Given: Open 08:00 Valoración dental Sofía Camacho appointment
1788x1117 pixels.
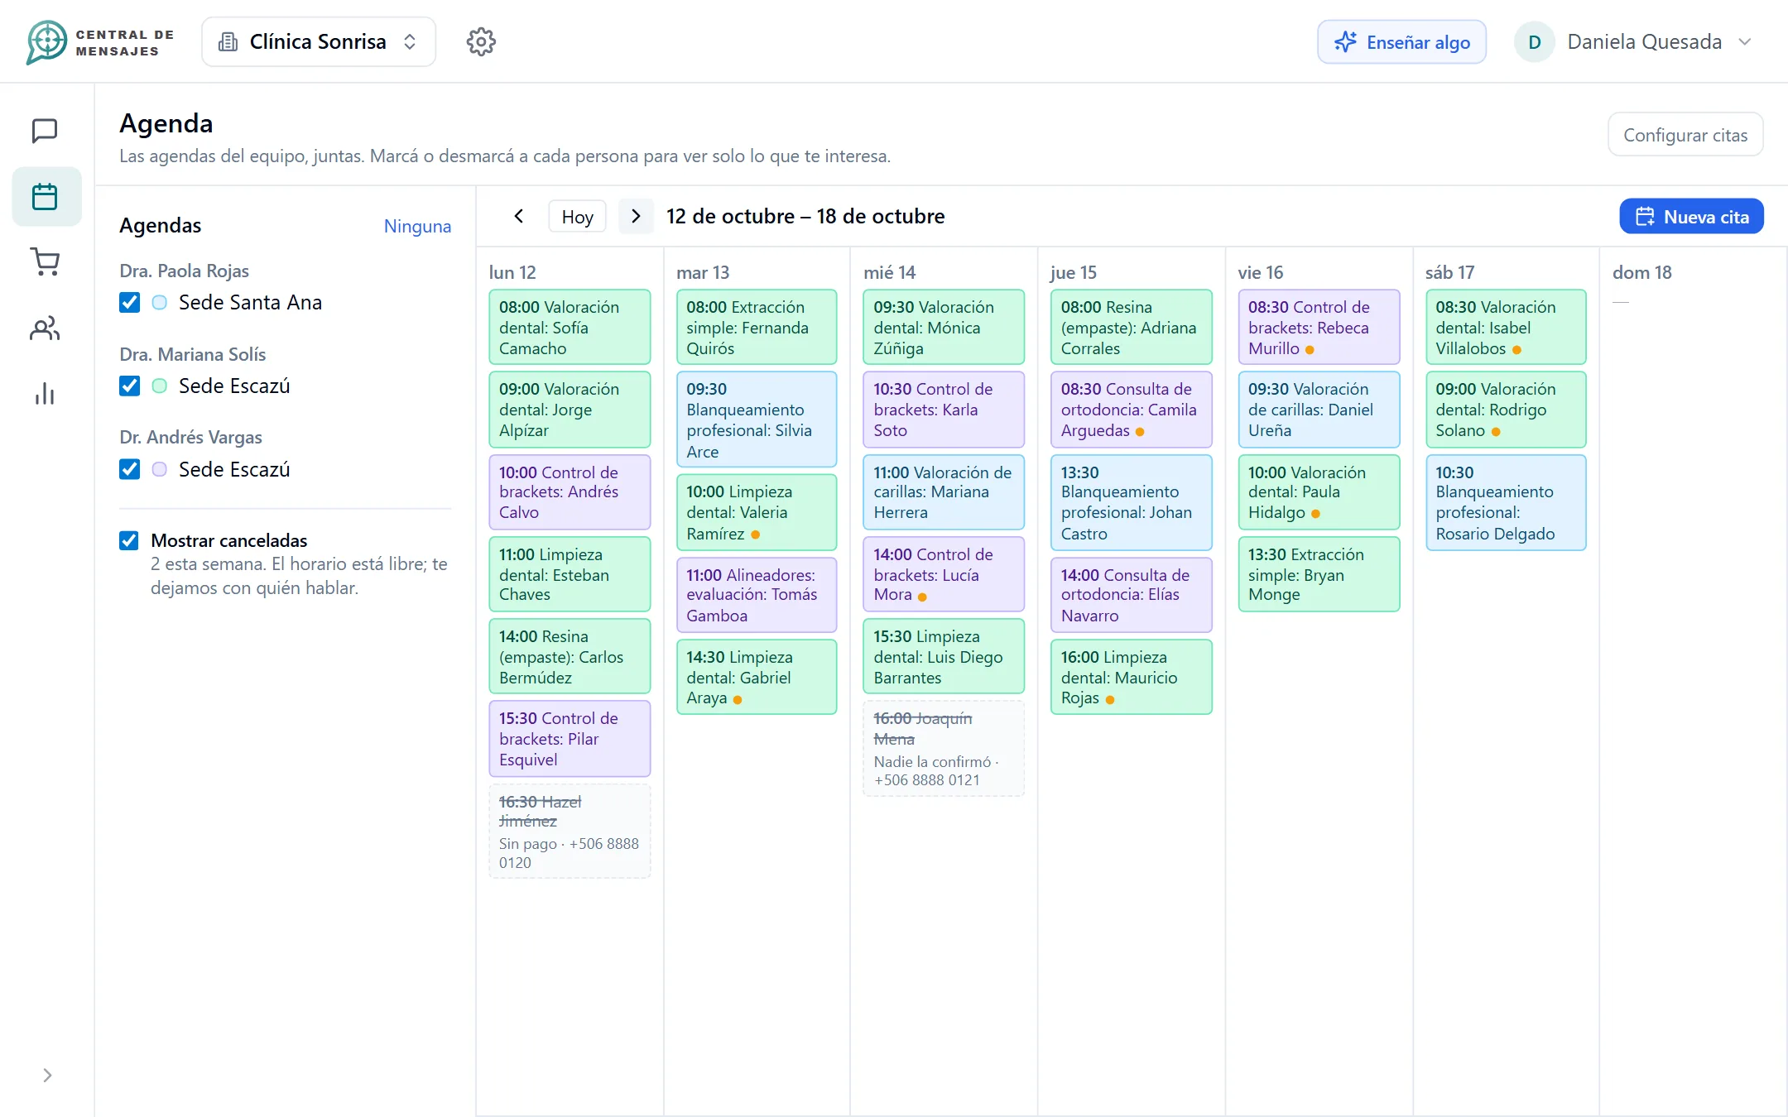Looking at the screenshot, I should [x=570, y=327].
